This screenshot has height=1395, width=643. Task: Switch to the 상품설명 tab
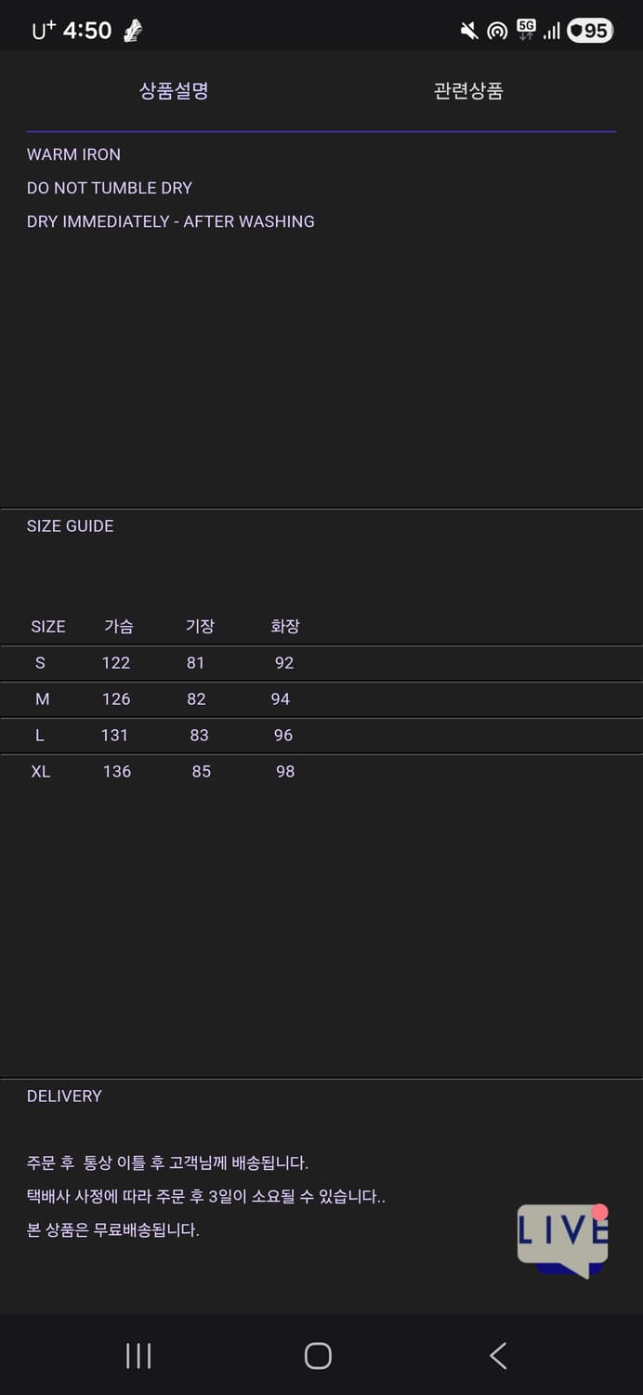pos(174,91)
